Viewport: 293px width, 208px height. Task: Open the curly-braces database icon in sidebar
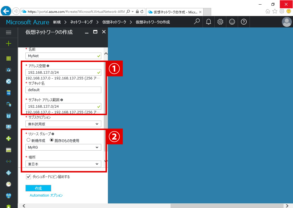[x=9, y=116]
